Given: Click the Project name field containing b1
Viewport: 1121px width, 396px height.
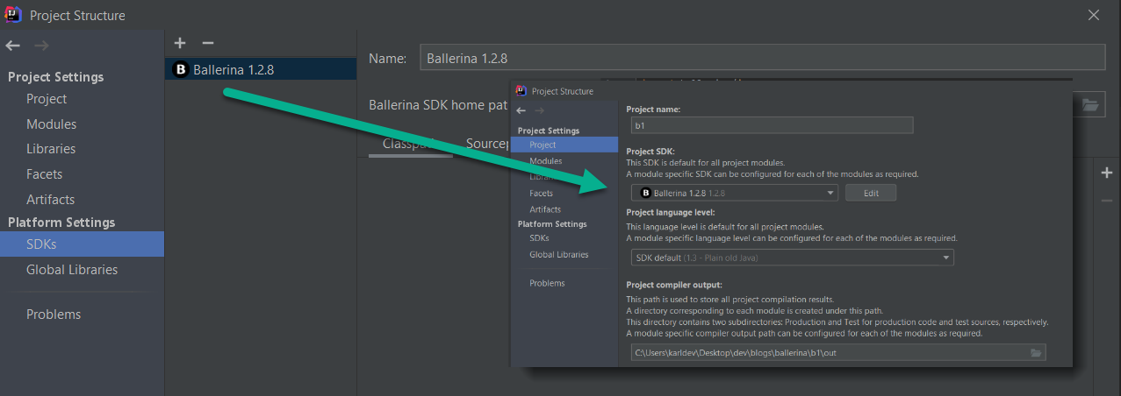Looking at the screenshot, I should pos(770,125).
